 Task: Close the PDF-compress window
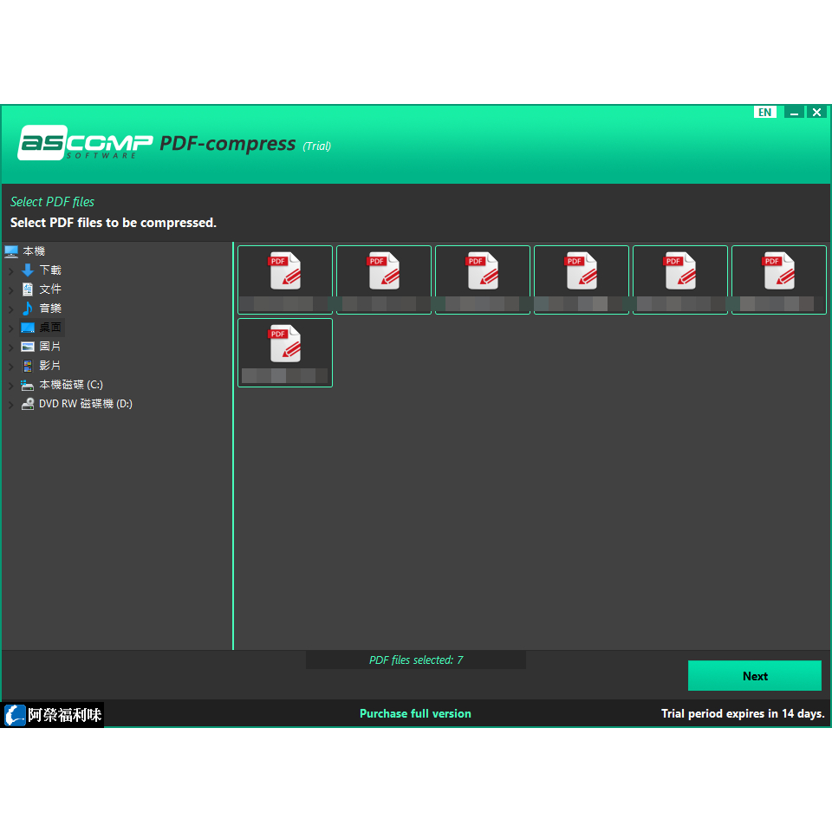(x=816, y=112)
